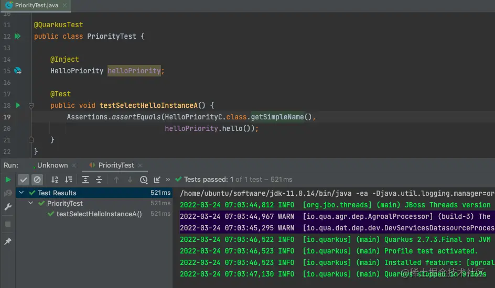Viewport: 495px width, 288px height.
Task: Import tests from file icon
Action: click(157, 180)
